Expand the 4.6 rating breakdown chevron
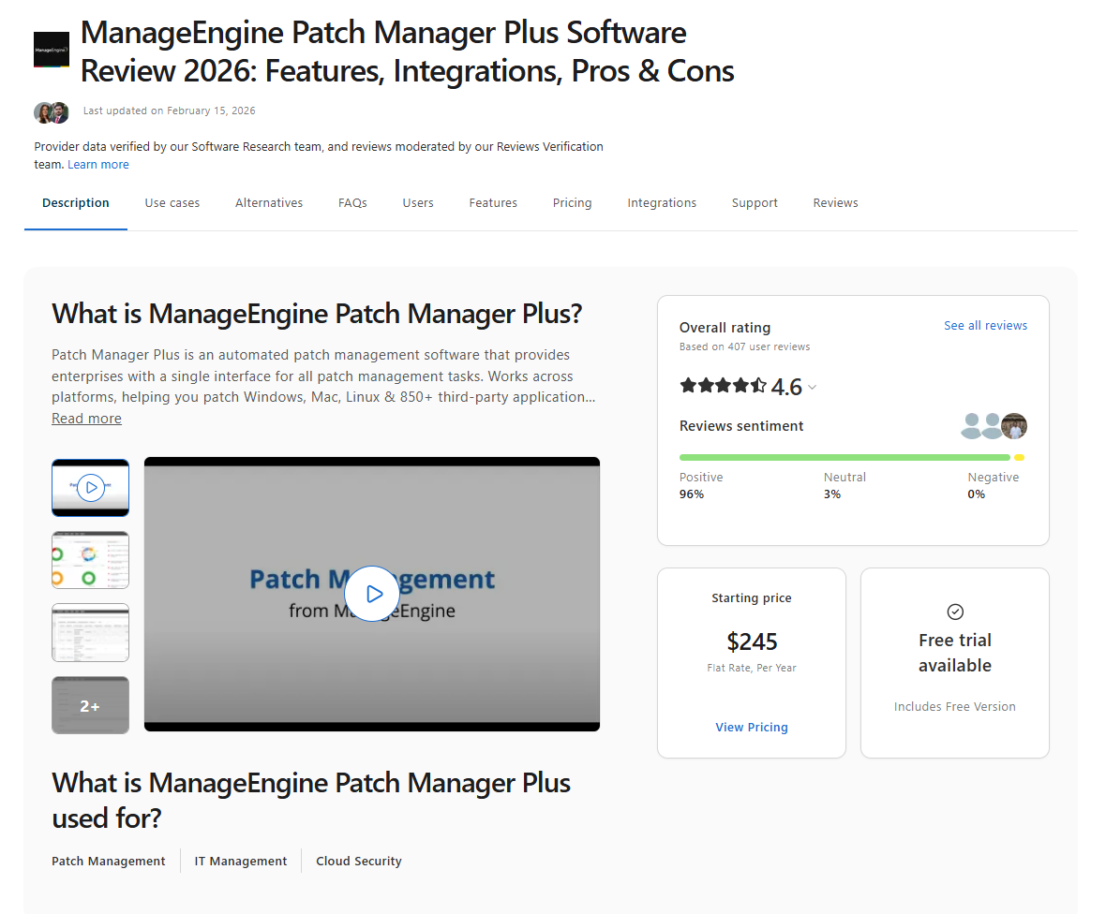The width and height of the screenshot is (1106, 914). click(x=812, y=387)
